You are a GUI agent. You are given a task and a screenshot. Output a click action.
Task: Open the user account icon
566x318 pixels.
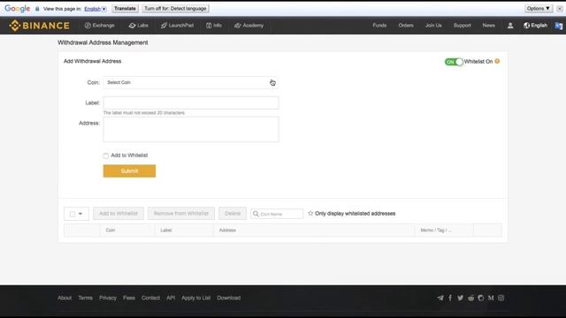[510, 26]
